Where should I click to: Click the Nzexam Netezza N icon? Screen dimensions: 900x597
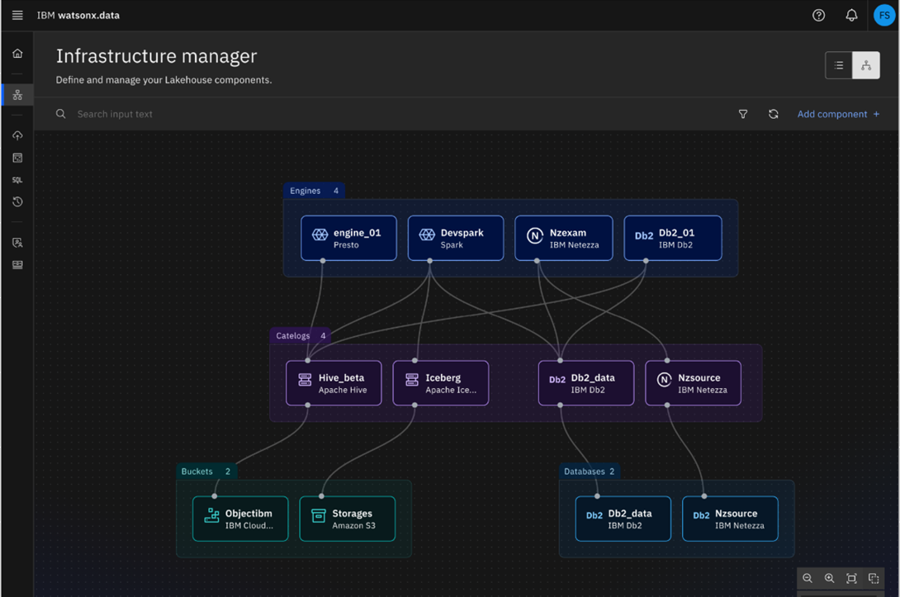[x=535, y=235]
